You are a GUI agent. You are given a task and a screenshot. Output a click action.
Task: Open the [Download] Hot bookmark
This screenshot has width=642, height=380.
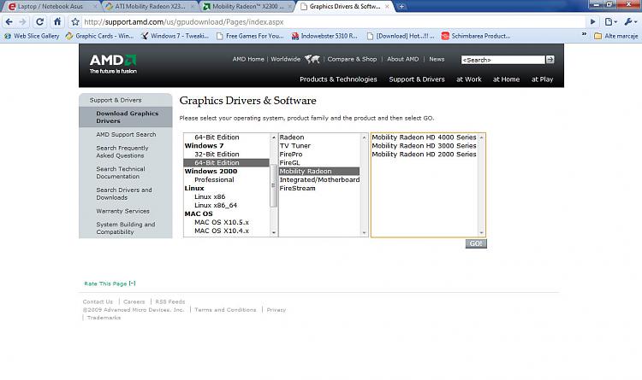401,36
